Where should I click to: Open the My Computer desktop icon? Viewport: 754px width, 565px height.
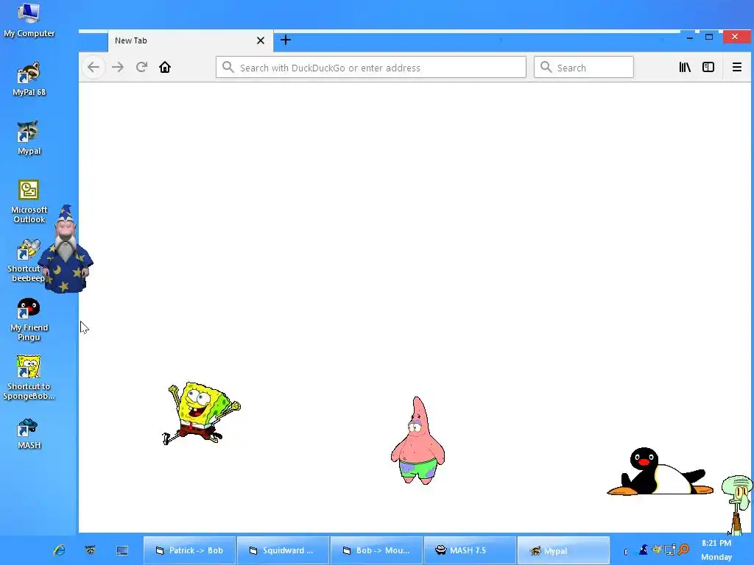tap(29, 21)
